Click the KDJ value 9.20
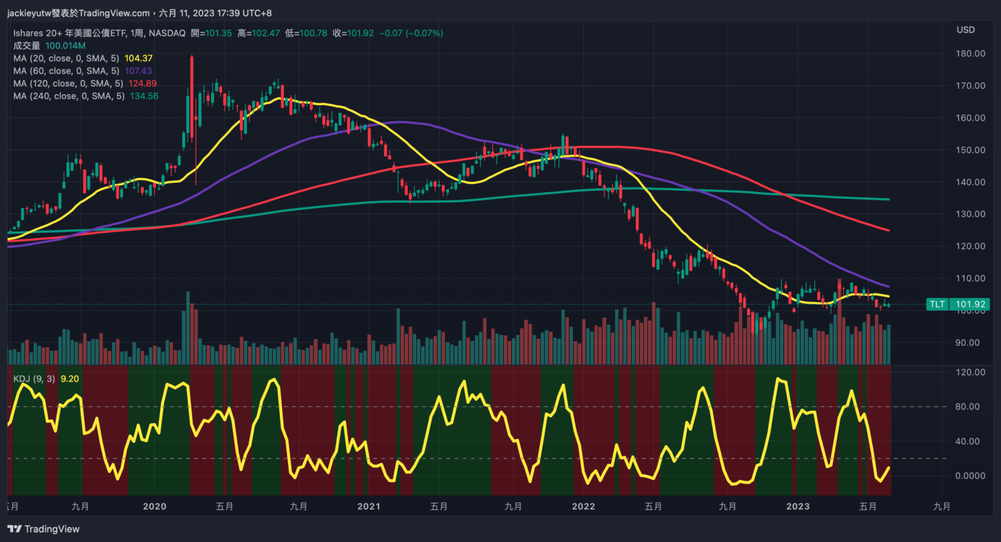1001x542 pixels. coord(69,379)
